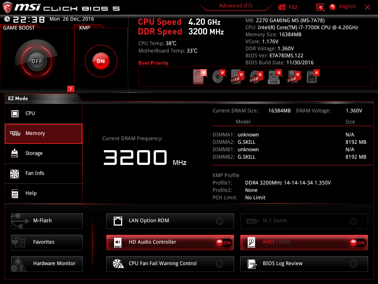
Task: Switch to Advanced (F7) mode
Action: [236, 6]
